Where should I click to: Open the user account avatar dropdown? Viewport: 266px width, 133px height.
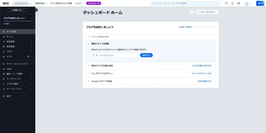click(248, 3)
